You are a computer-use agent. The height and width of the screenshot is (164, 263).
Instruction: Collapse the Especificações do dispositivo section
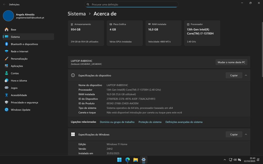pos(246,76)
